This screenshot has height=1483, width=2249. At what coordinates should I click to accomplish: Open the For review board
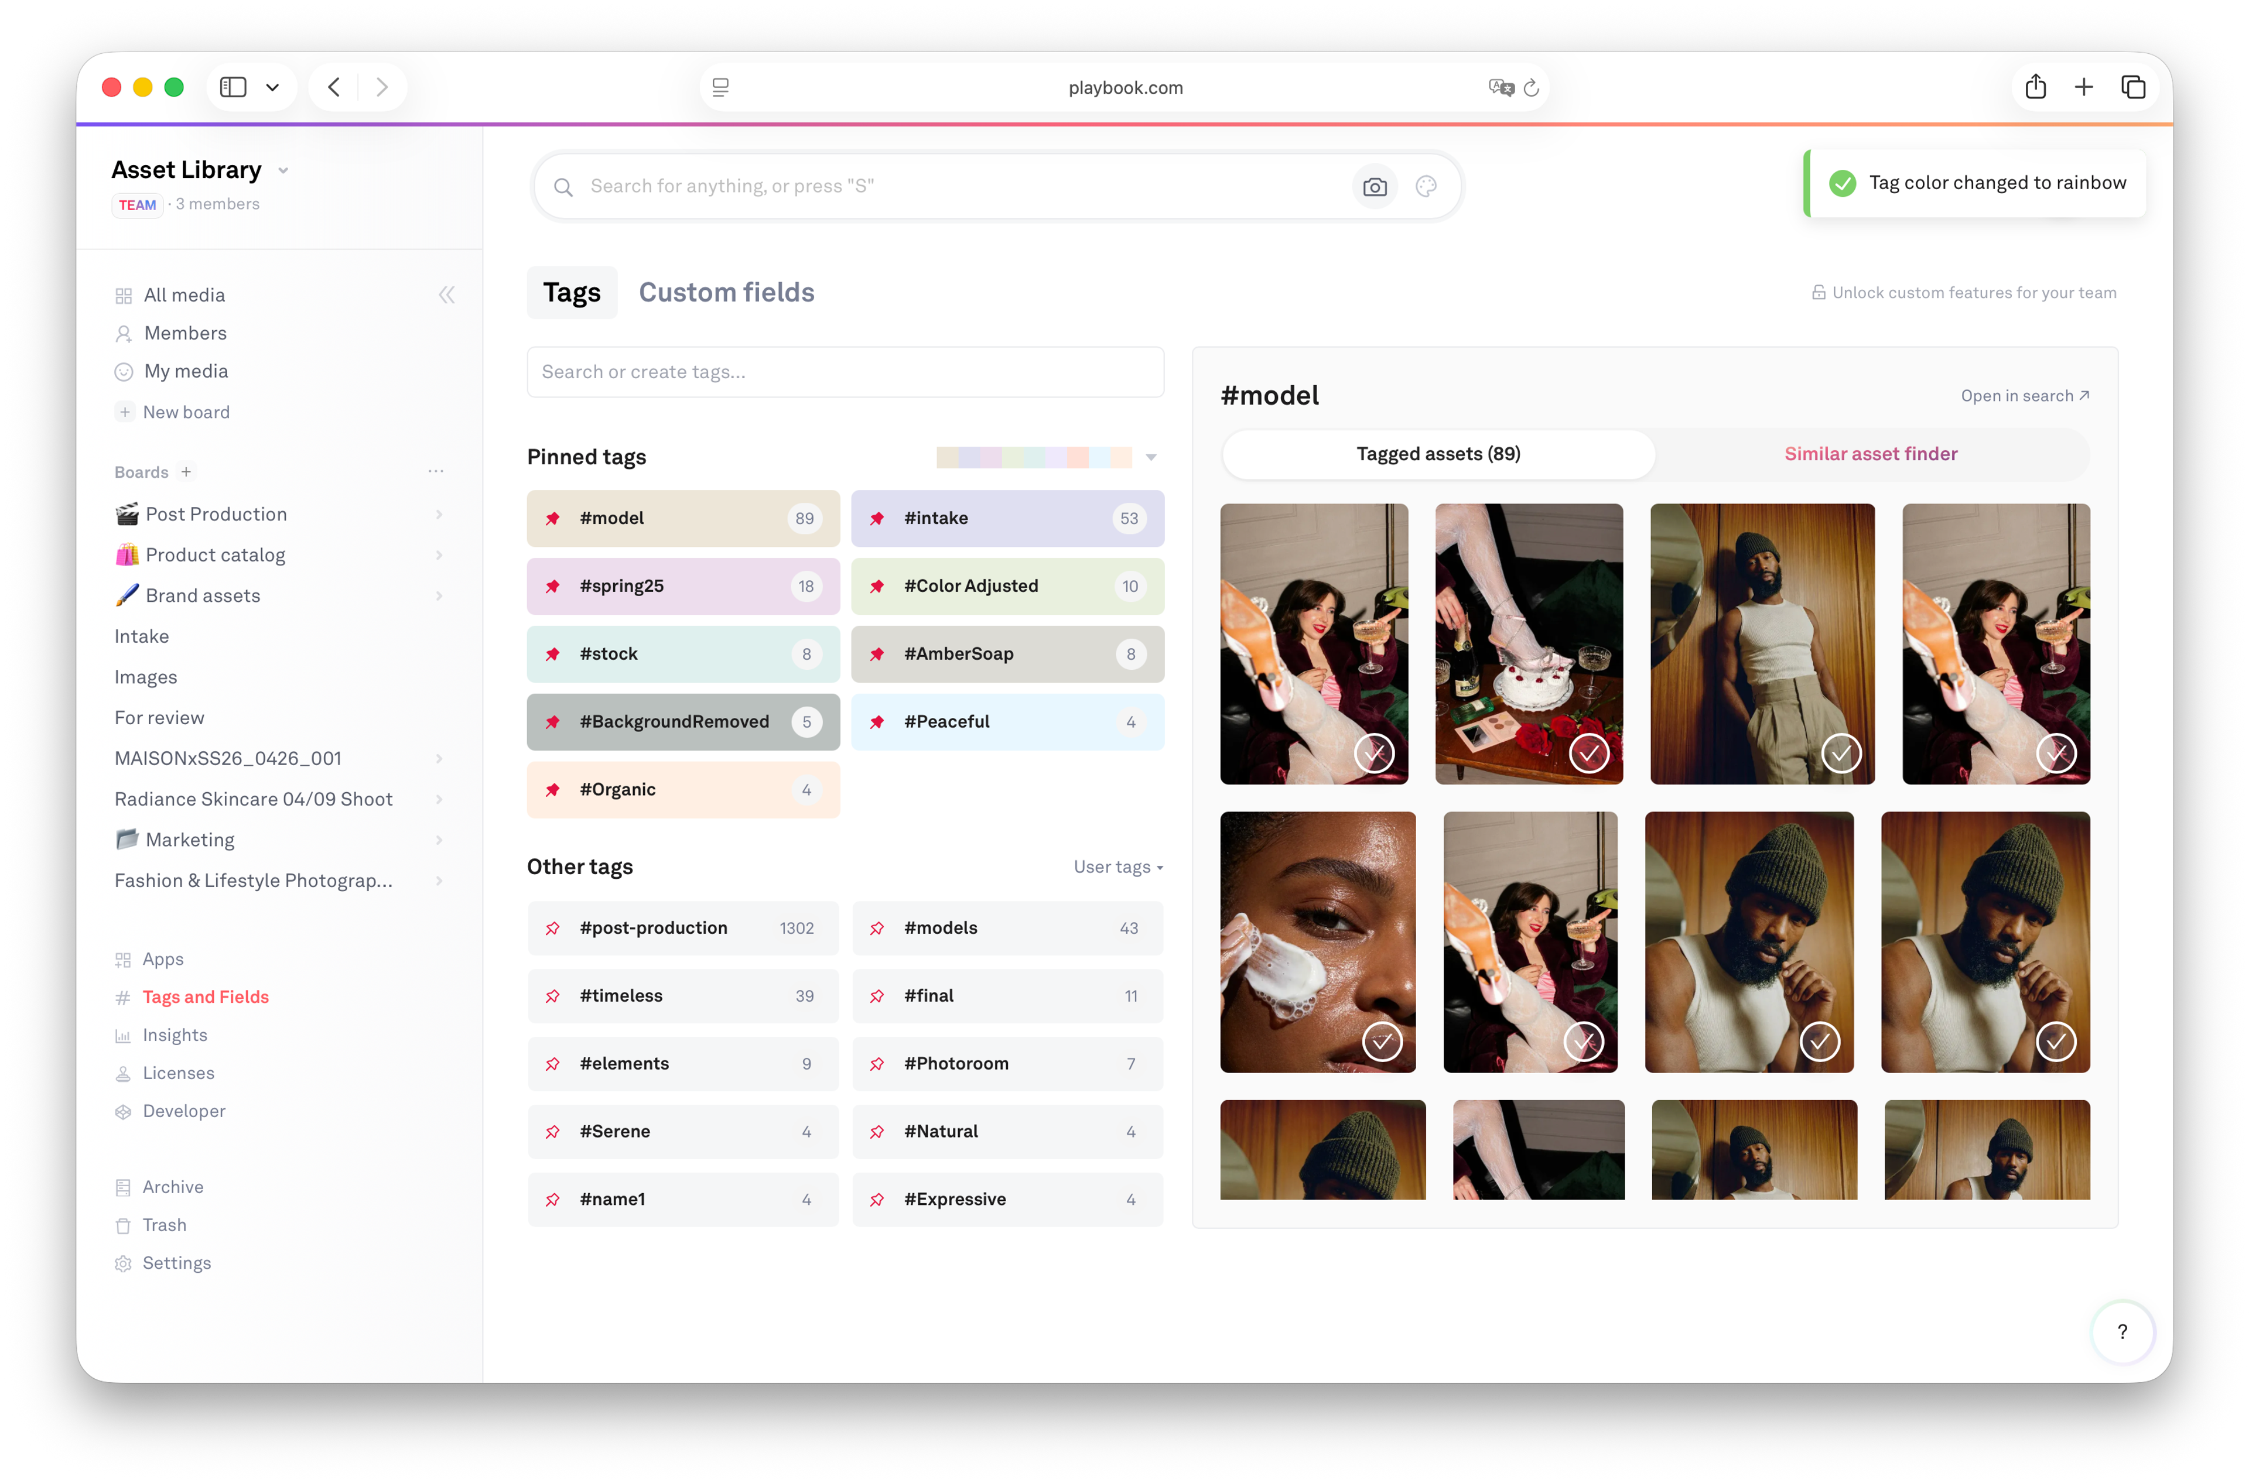point(159,718)
